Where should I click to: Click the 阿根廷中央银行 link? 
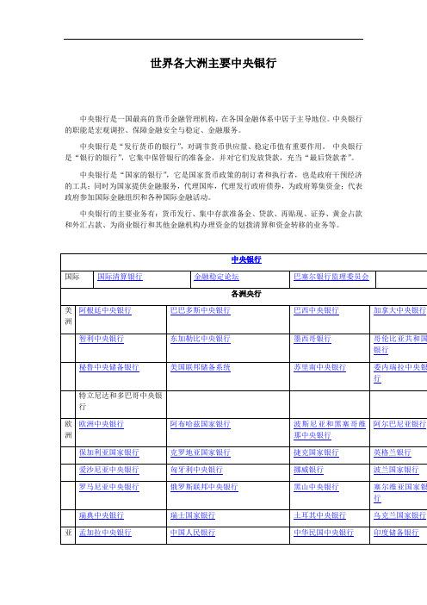105,310
